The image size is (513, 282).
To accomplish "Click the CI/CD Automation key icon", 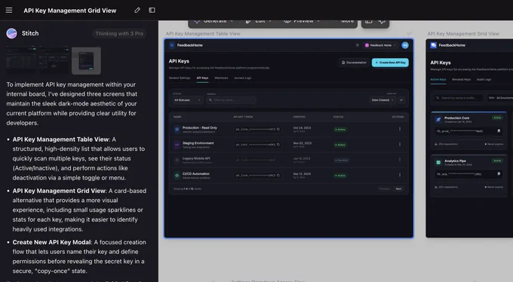I will tap(177, 176).
